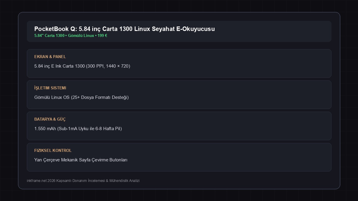
Task: Click the inkframe.net footer text
Action: click(x=83, y=181)
